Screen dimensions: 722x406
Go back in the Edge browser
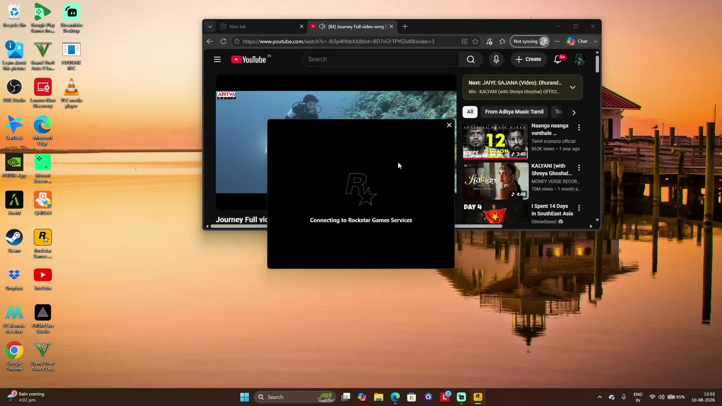(x=210, y=41)
